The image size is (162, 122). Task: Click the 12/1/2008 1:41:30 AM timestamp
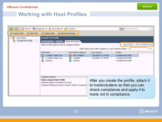pyautogui.click(x=100, y=58)
